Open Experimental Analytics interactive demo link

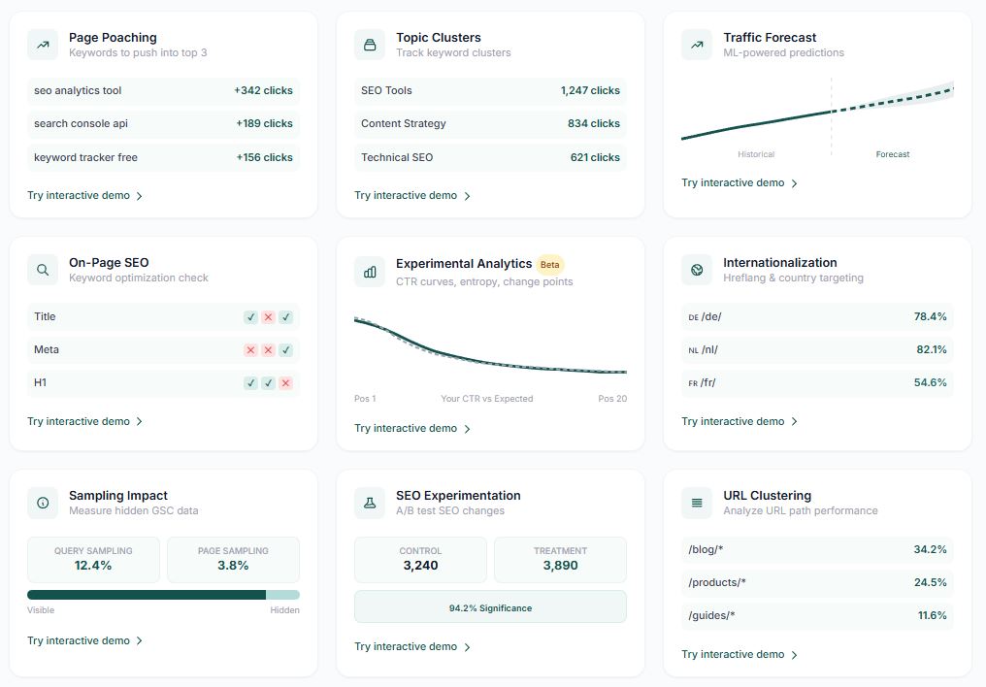pyautogui.click(x=411, y=428)
